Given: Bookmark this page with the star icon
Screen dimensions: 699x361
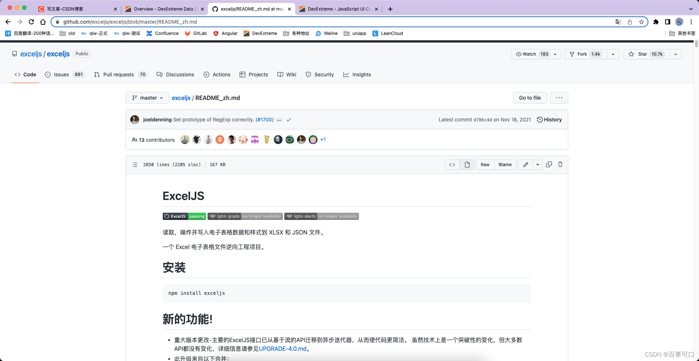Looking at the screenshot, I should click(641, 22).
